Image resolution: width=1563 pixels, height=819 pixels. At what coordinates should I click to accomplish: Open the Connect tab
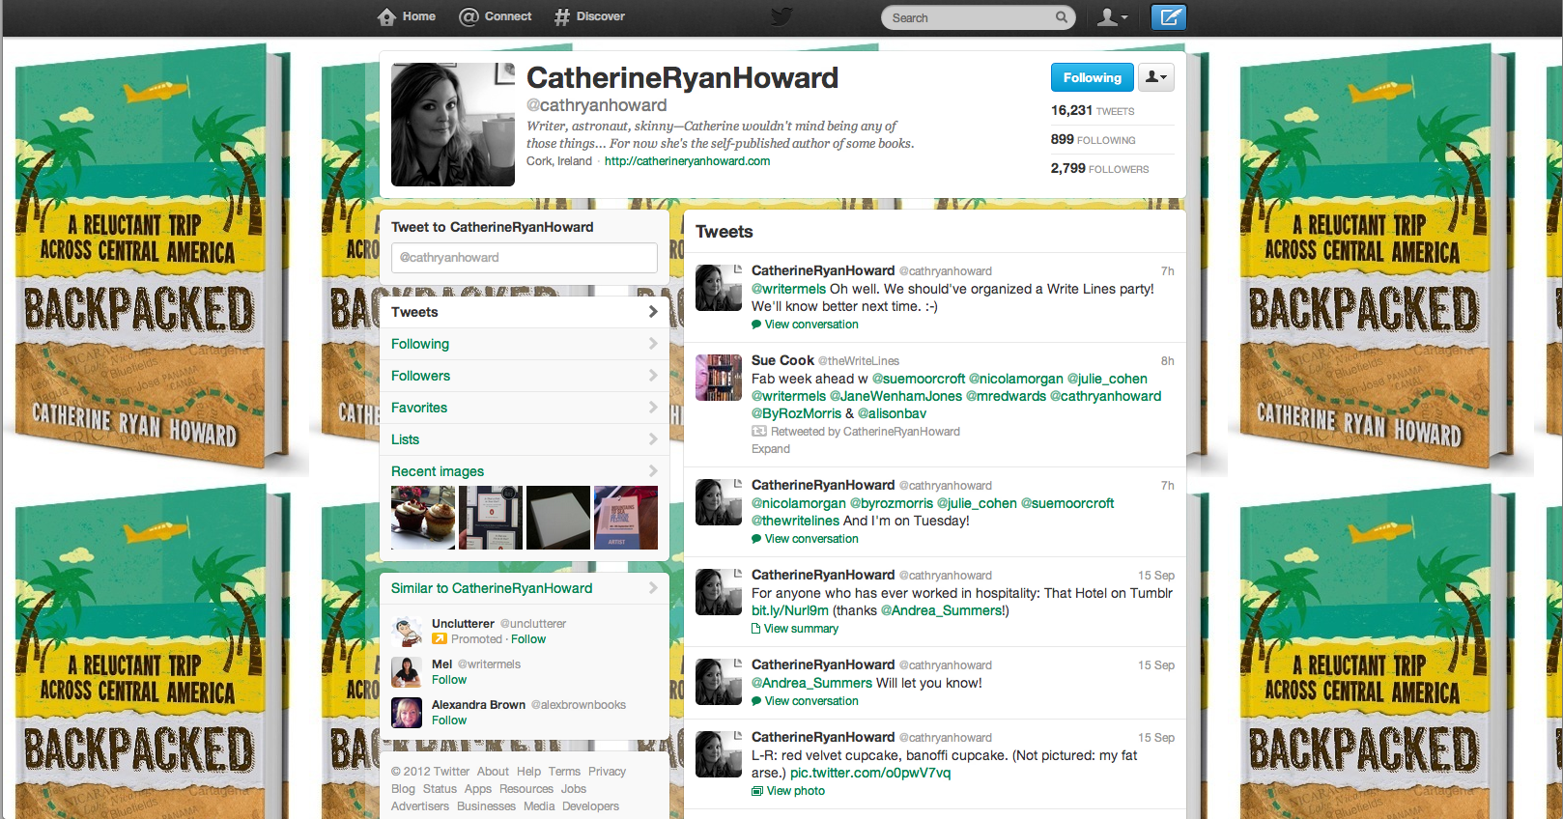pyautogui.click(x=496, y=16)
